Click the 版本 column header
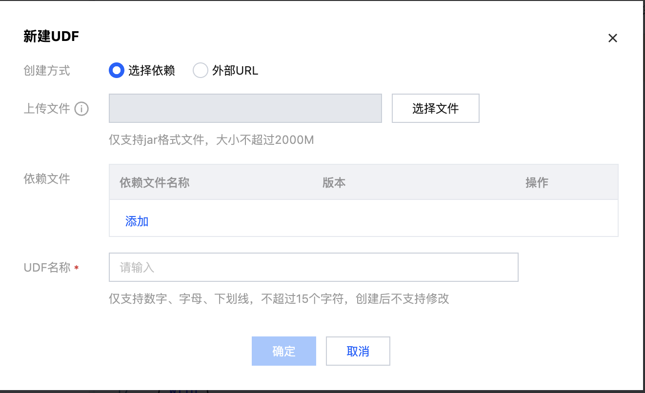 pos(334,182)
